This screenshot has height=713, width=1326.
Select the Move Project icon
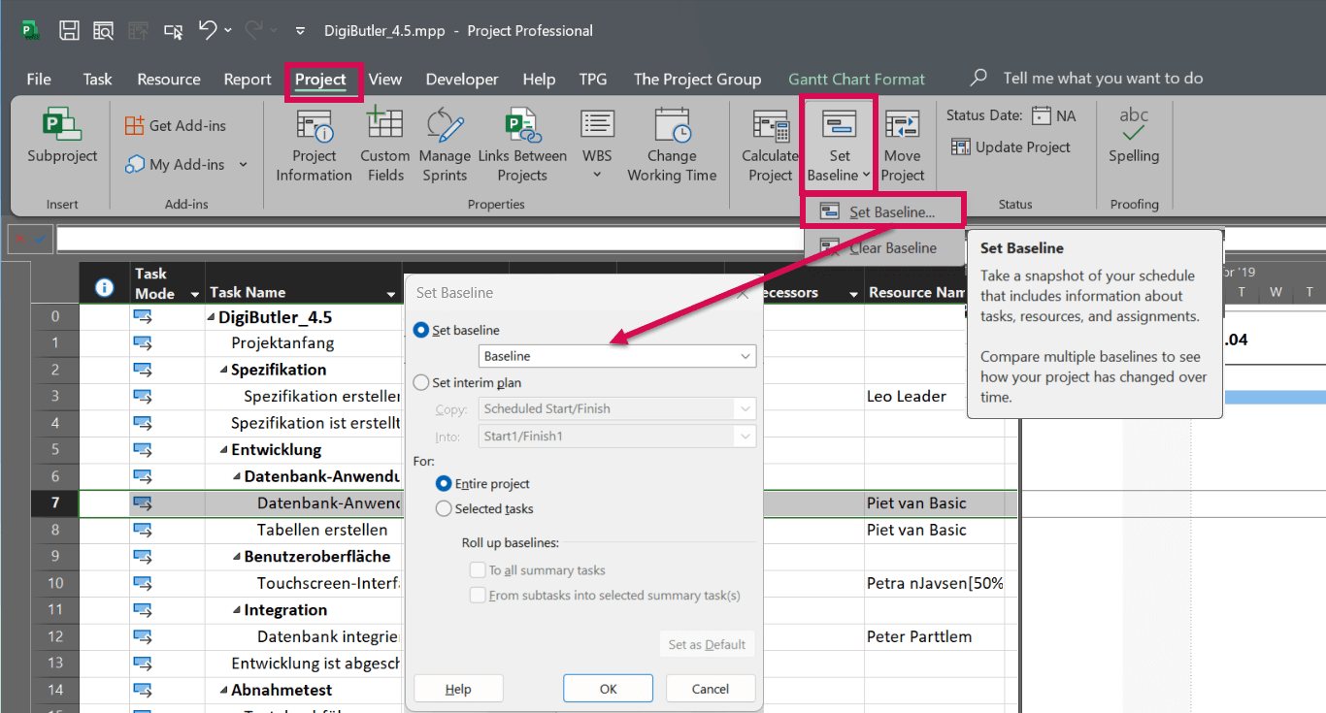click(x=902, y=144)
